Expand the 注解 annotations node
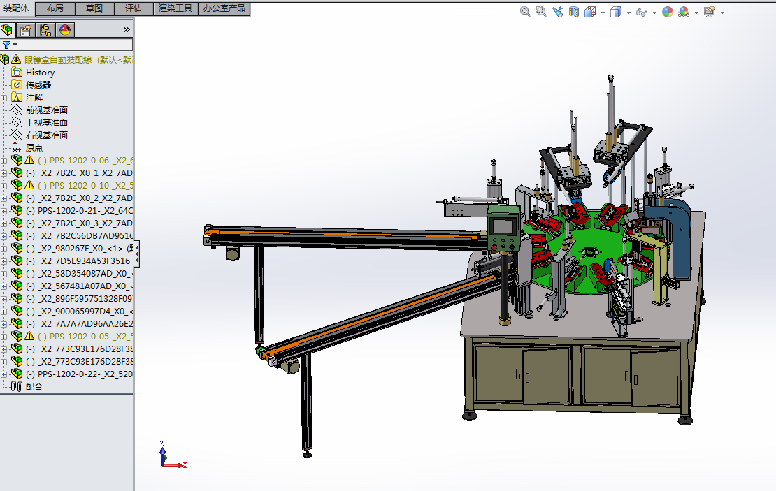The height and width of the screenshot is (491, 776). coord(4,98)
